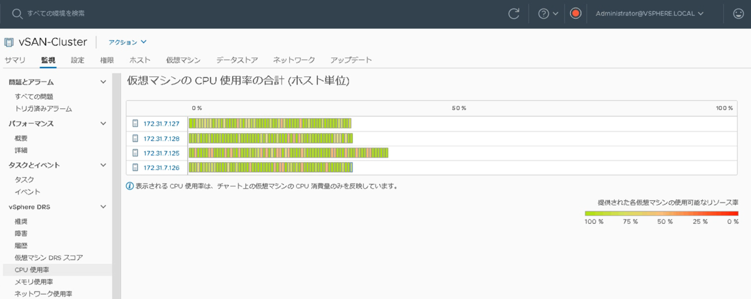Viewport: 751px width, 299px height.
Task: Refresh the vSphere Client view
Action: tap(514, 13)
